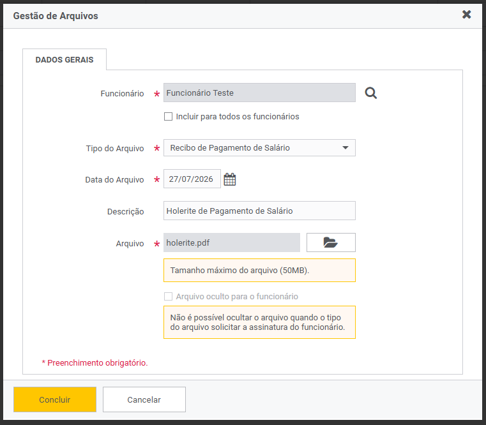486x425 pixels.
Task: Open employee search with magnifier icon
Action: coord(370,93)
